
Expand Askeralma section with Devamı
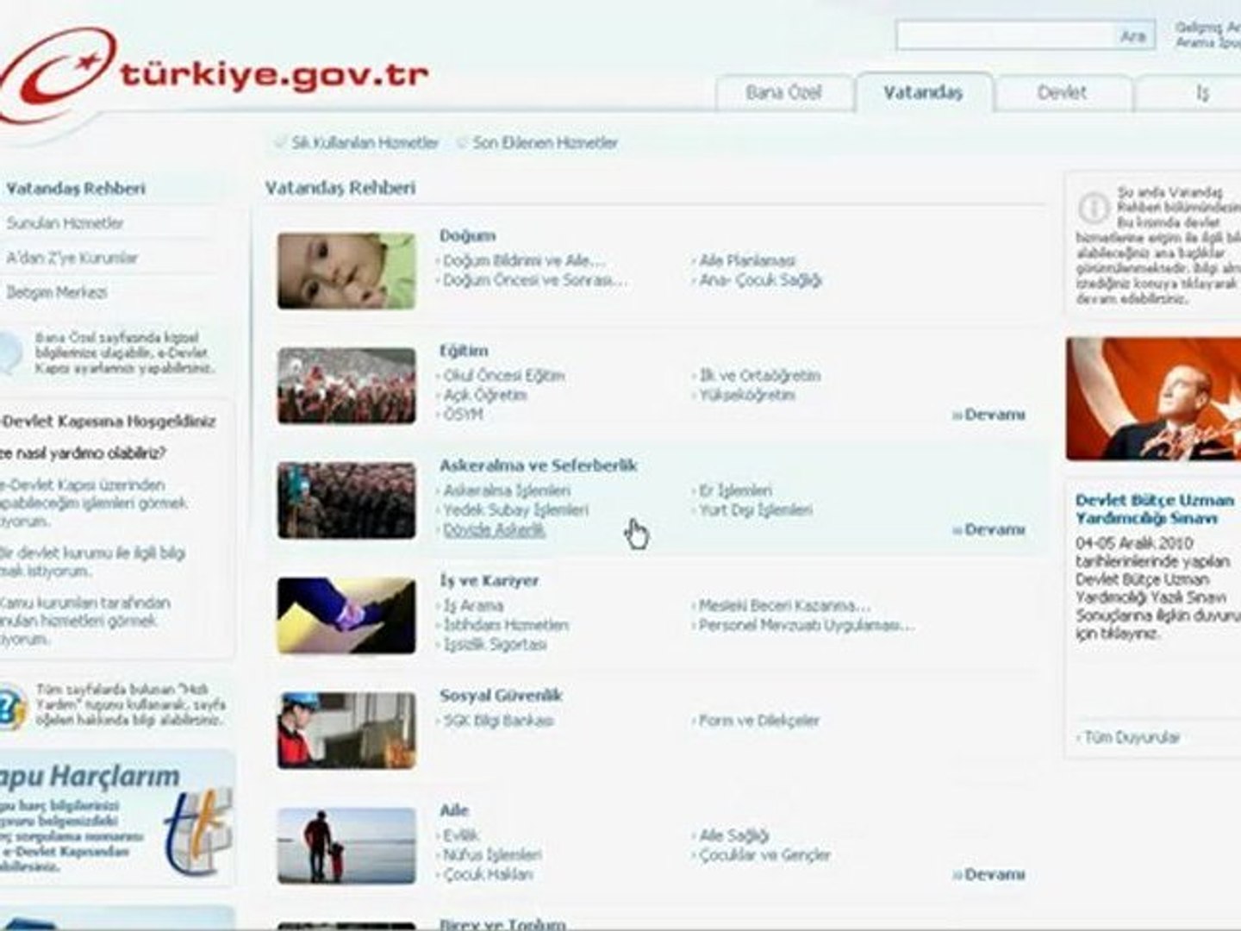click(988, 529)
